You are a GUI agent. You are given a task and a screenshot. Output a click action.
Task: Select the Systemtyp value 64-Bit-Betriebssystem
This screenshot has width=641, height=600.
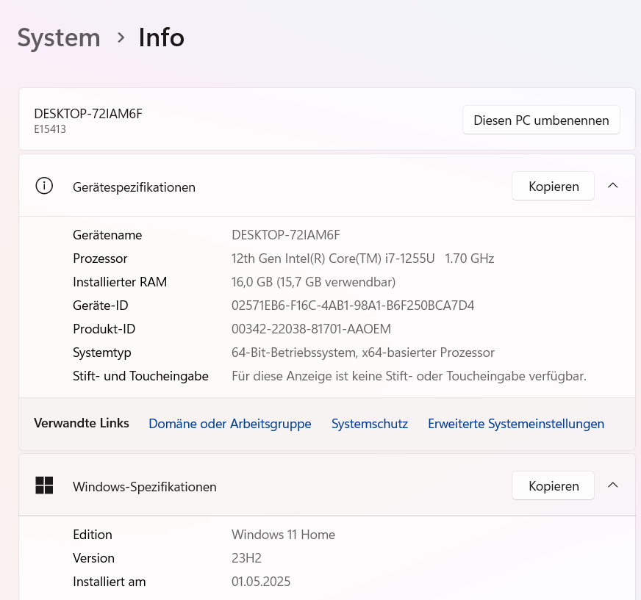pos(363,353)
